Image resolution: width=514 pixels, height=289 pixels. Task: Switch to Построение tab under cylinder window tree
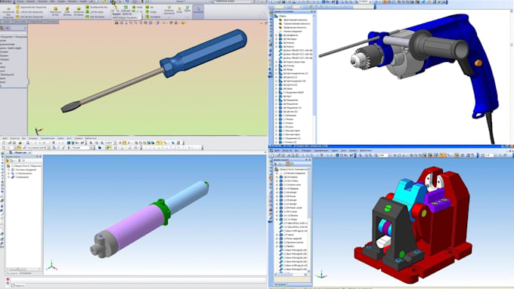[x=12, y=272]
